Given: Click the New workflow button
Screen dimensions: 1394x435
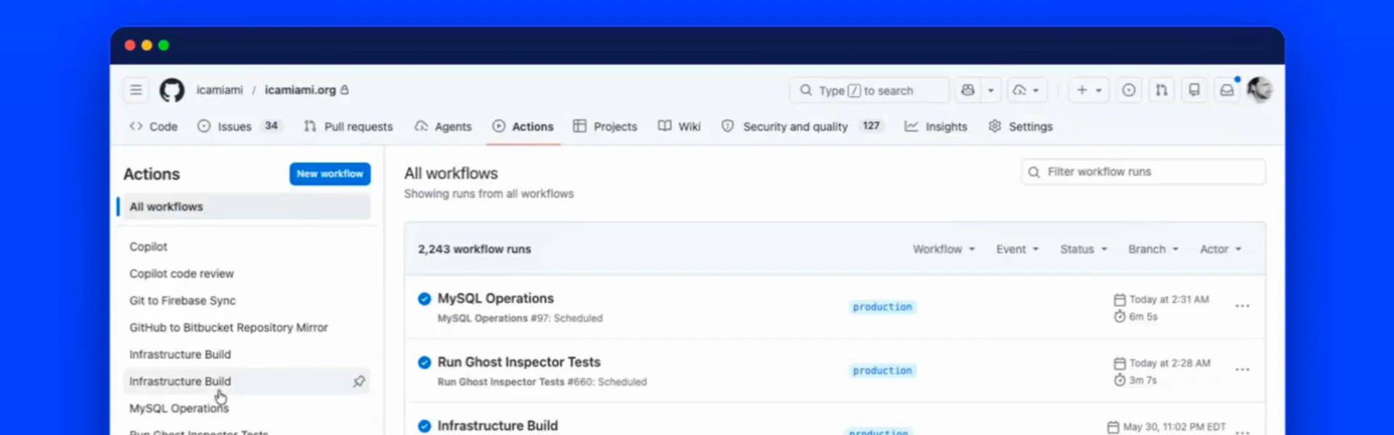Looking at the screenshot, I should 330,174.
